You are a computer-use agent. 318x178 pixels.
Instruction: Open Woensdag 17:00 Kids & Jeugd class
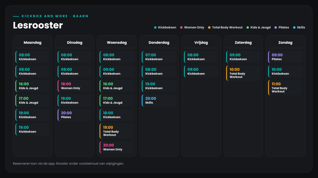tap(117, 101)
